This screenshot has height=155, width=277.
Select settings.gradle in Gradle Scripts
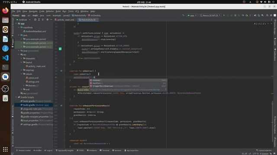point(36,124)
